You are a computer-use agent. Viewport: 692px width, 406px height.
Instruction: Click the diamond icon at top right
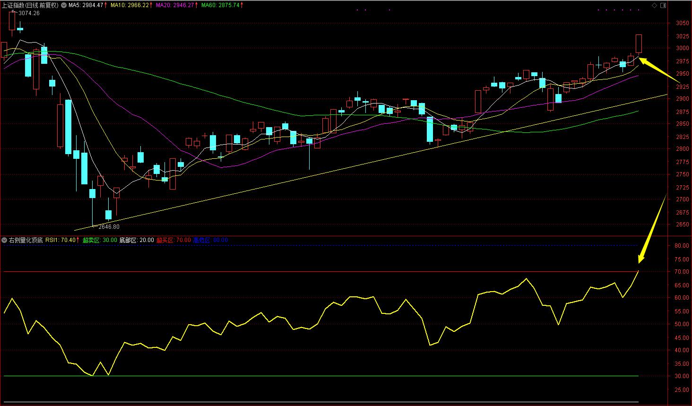[x=654, y=5]
